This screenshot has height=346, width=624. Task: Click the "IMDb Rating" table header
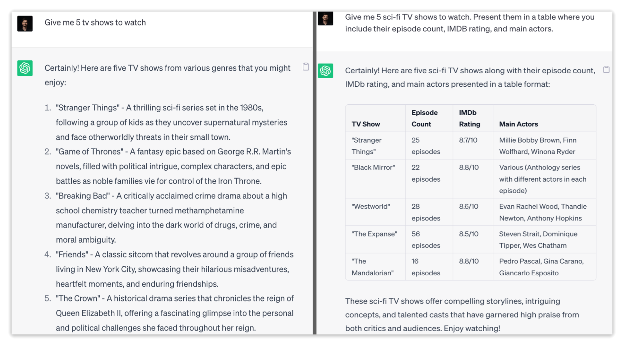click(469, 118)
